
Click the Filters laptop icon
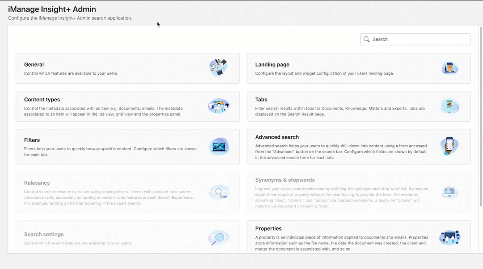coord(218,146)
